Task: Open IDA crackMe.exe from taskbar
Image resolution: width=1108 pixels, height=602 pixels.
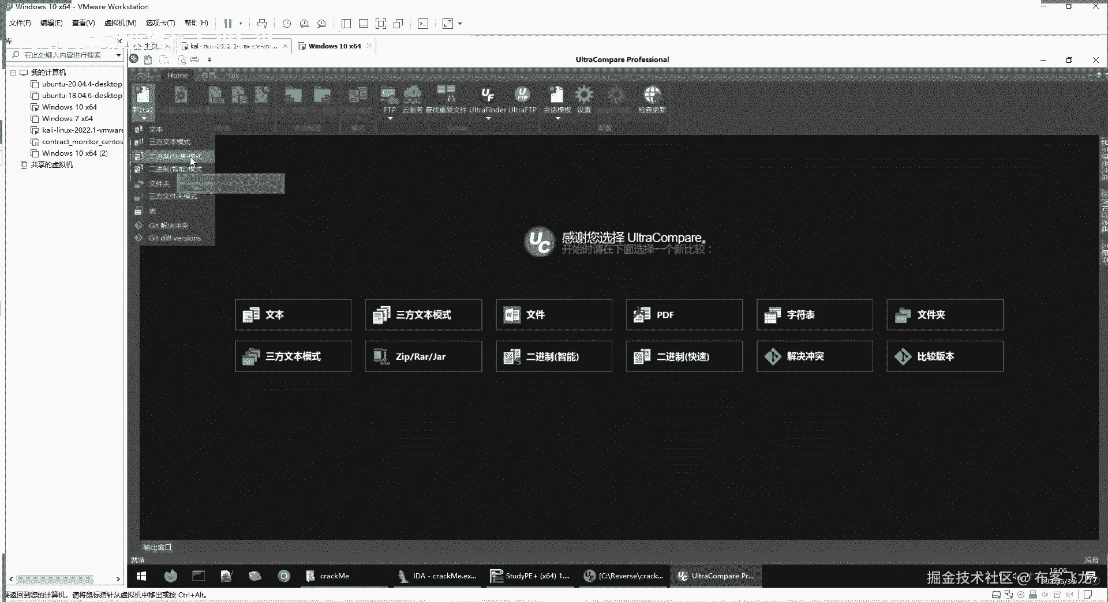Action: 437,575
